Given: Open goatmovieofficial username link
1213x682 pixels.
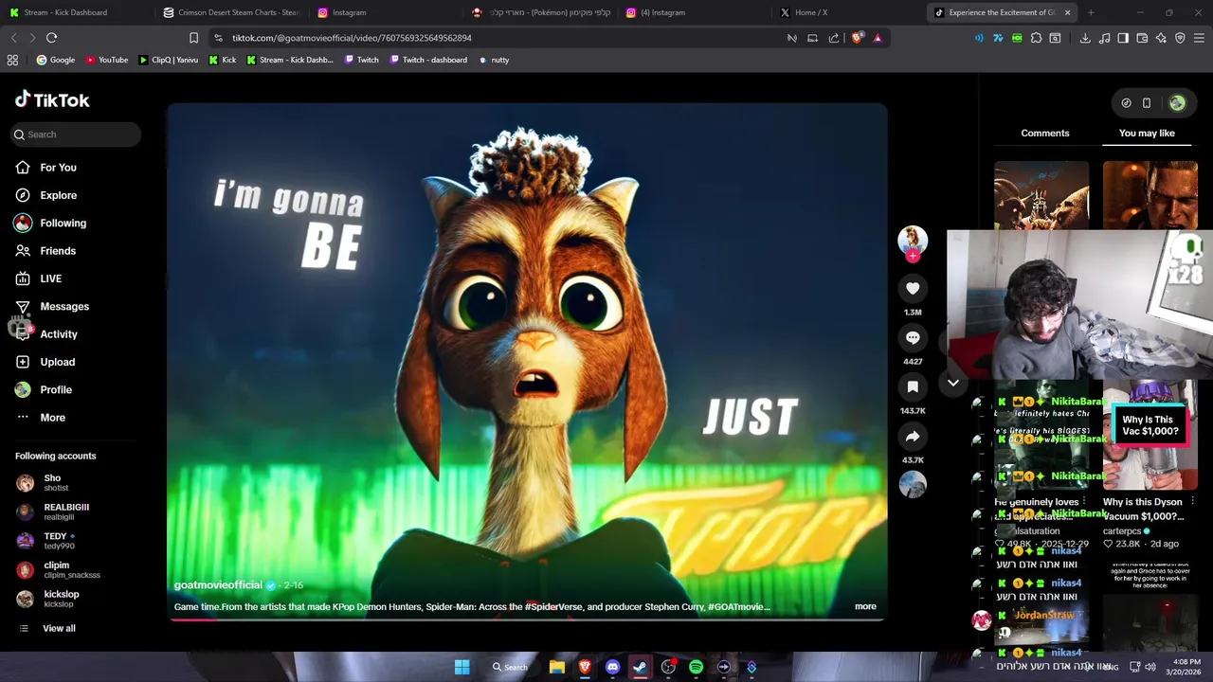Looking at the screenshot, I should pyautogui.click(x=218, y=585).
